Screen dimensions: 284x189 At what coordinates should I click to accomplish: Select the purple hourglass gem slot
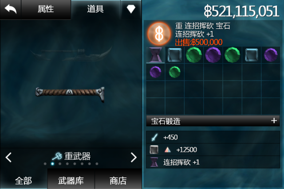tap(156, 55)
